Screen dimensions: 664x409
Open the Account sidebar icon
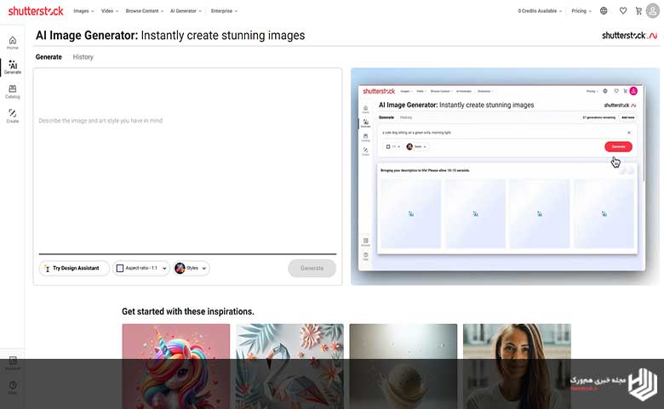point(13,363)
